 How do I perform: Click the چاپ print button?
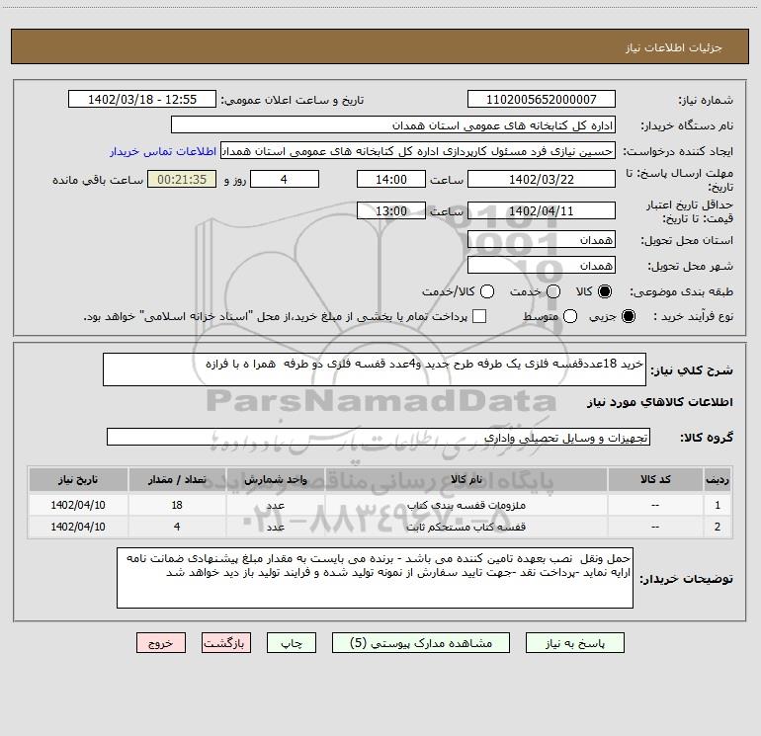[x=292, y=643]
